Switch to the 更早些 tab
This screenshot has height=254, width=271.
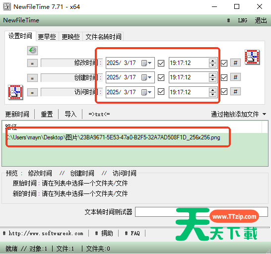click(x=47, y=37)
